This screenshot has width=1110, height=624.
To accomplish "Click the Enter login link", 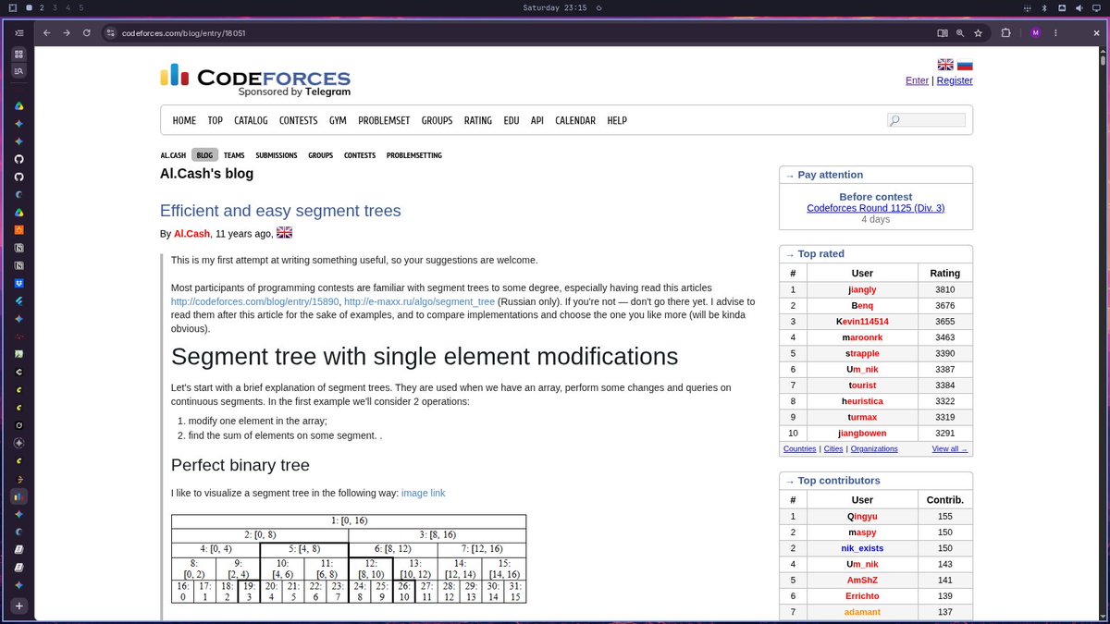I will tap(917, 80).
